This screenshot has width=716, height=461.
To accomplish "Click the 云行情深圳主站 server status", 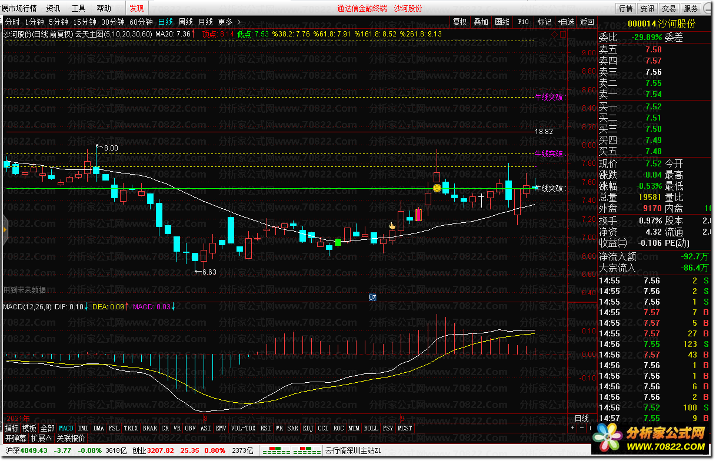I will click(x=354, y=451).
